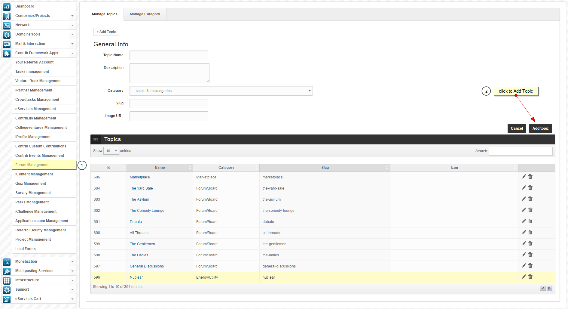Click the Companies/Projects building icon
Screen dimensions: 568x309
point(7,16)
